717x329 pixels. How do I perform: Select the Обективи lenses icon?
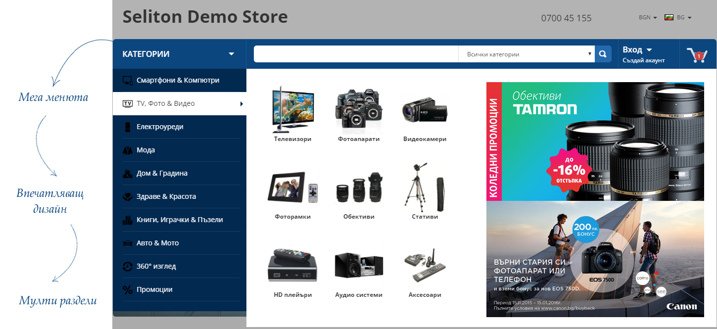click(x=359, y=188)
